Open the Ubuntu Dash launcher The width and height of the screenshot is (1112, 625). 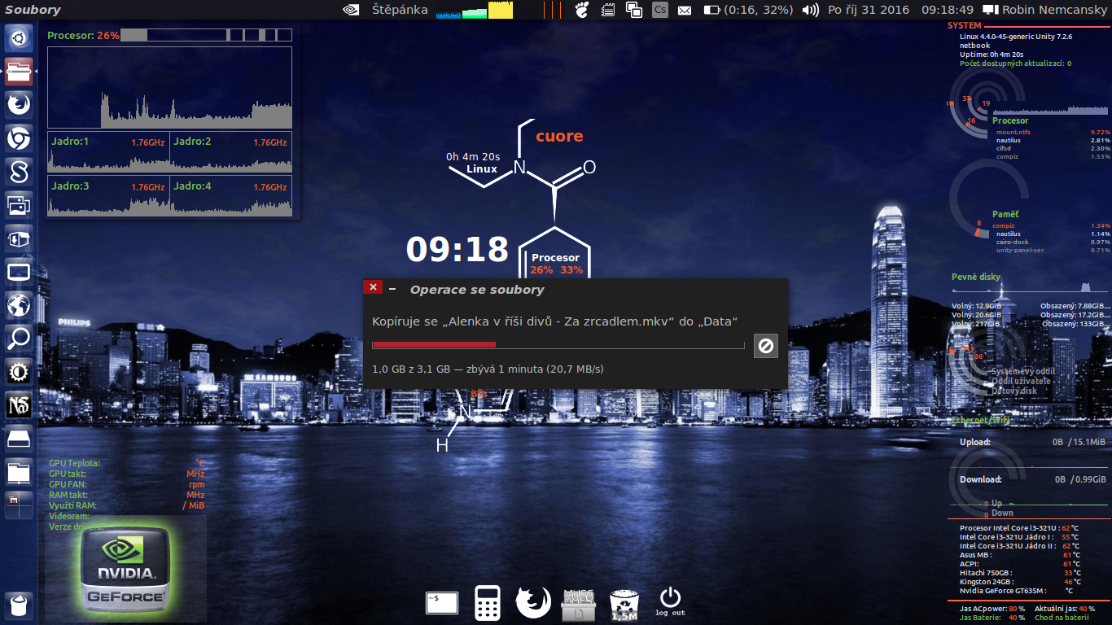coord(19,37)
